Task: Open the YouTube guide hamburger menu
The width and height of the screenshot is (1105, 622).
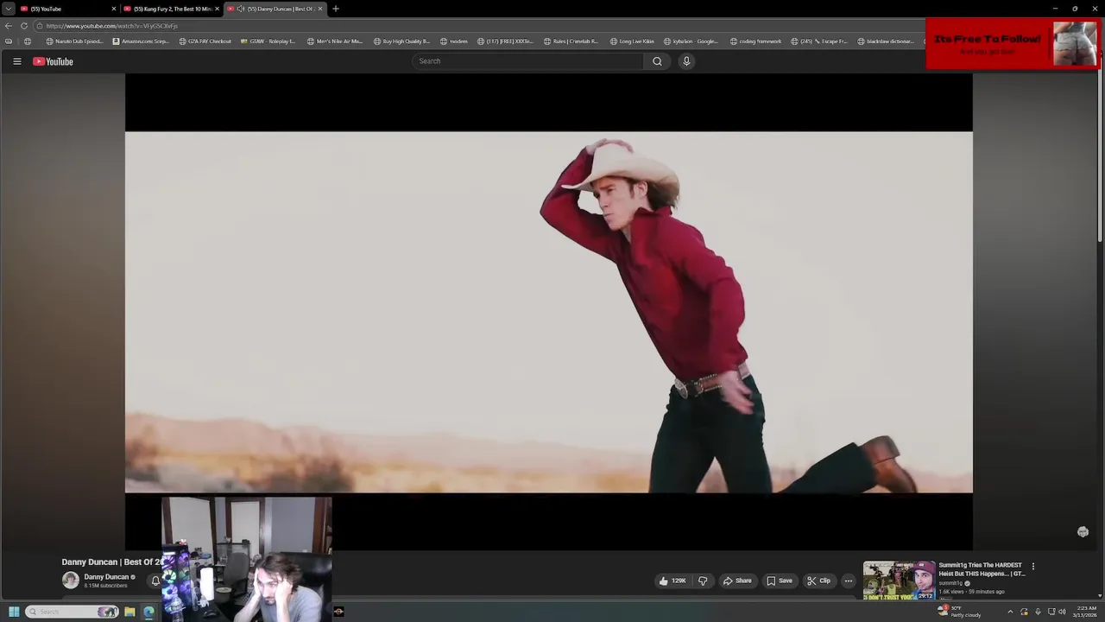Action: 16,61
